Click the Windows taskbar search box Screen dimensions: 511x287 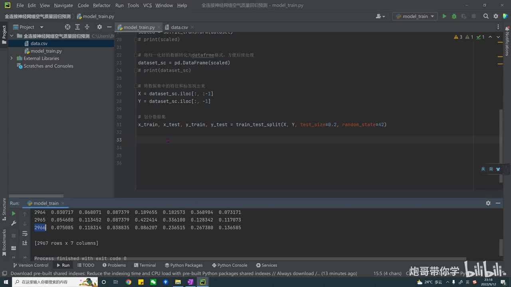(x=55, y=282)
